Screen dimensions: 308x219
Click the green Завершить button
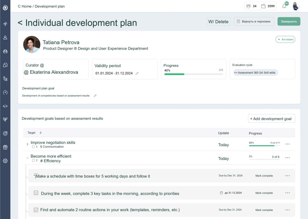(x=289, y=21)
